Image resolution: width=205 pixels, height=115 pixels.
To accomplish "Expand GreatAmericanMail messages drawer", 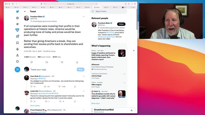I will (132, 111).
